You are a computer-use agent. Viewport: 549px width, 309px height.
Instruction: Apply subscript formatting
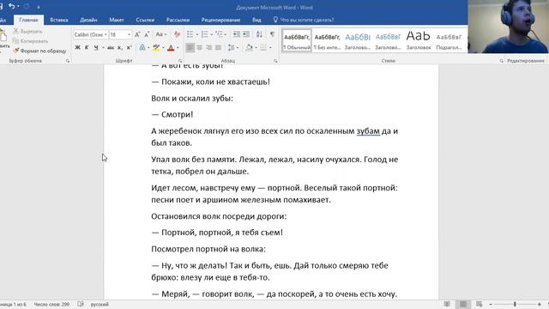(120, 47)
